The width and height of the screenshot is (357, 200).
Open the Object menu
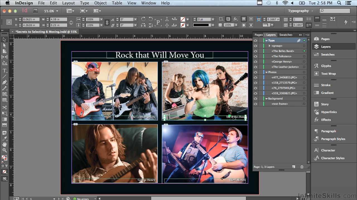click(x=100, y=3)
